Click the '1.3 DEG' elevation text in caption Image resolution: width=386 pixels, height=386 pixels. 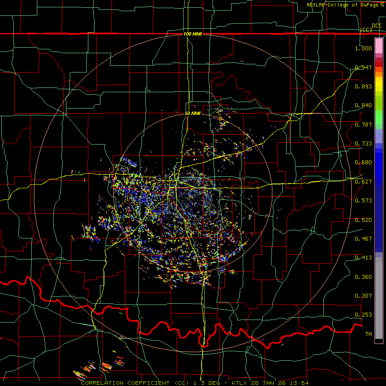pos(206,383)
